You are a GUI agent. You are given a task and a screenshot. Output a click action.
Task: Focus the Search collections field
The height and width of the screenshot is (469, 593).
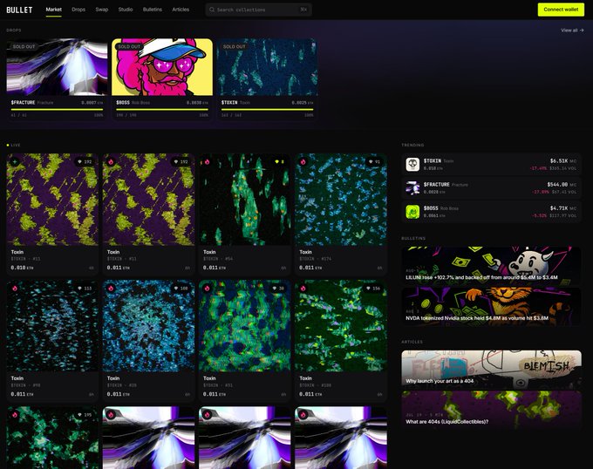[x=258, y=10]
